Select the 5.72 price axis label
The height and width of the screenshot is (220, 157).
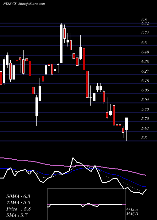click(145, 119)
